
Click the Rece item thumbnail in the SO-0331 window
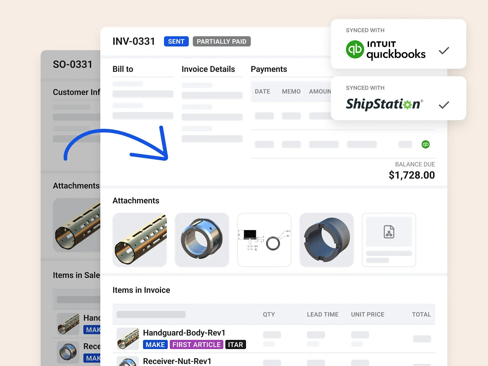68,352
